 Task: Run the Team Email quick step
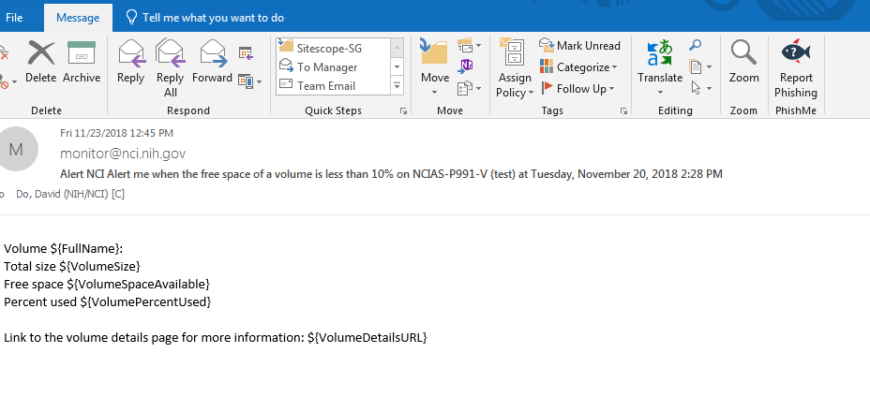(x=333, y=85)
